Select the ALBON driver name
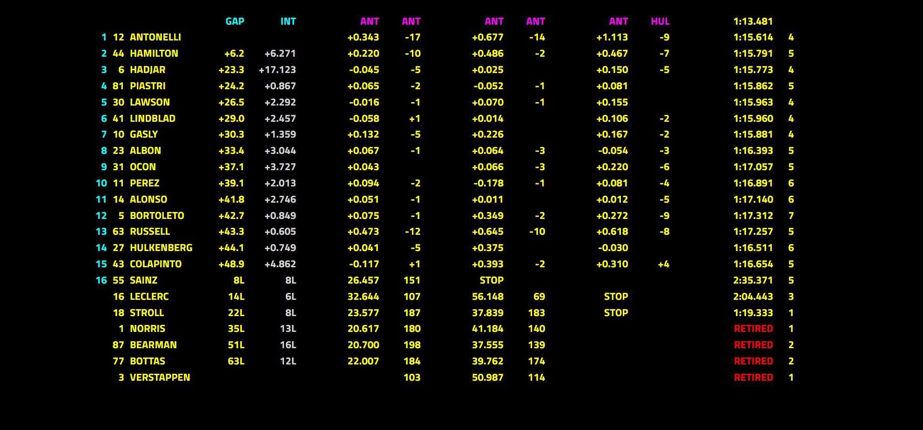Screen dimensions: 923x430 145,151
